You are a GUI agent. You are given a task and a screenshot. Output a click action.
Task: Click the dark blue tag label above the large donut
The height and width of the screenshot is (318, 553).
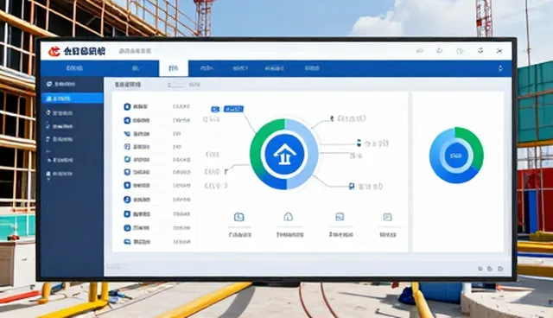click(233, 109)
